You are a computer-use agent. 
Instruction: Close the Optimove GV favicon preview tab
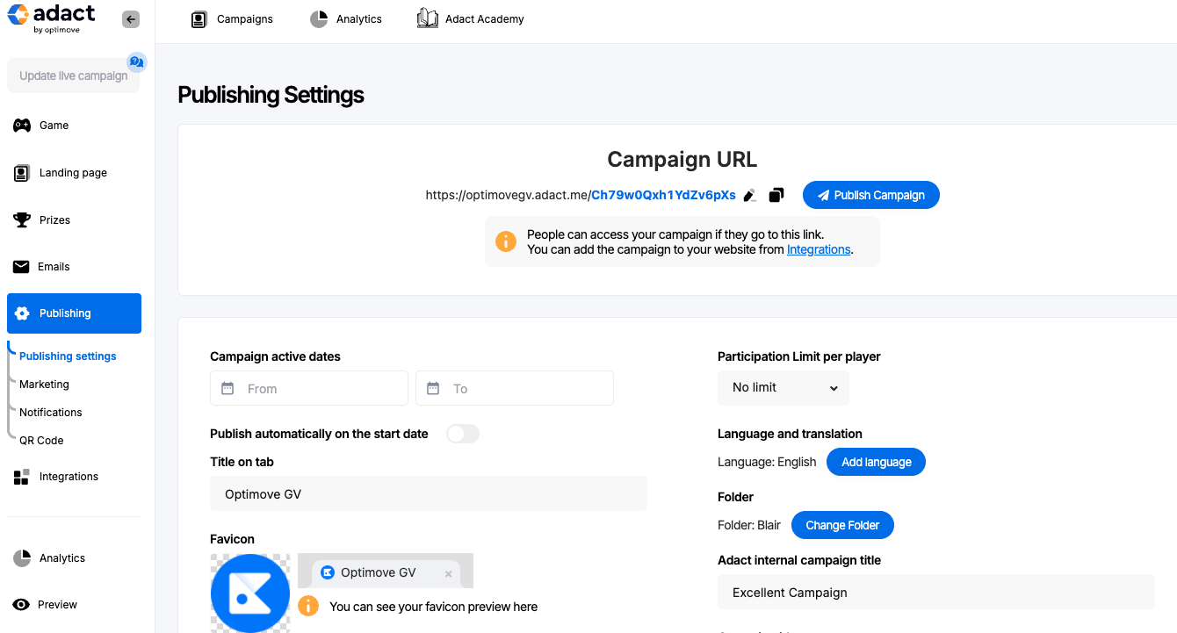[448, 573]
